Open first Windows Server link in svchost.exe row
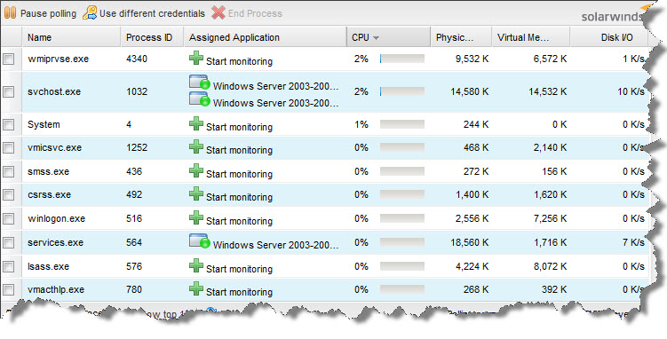667x339 pixels. pos(275,86)
